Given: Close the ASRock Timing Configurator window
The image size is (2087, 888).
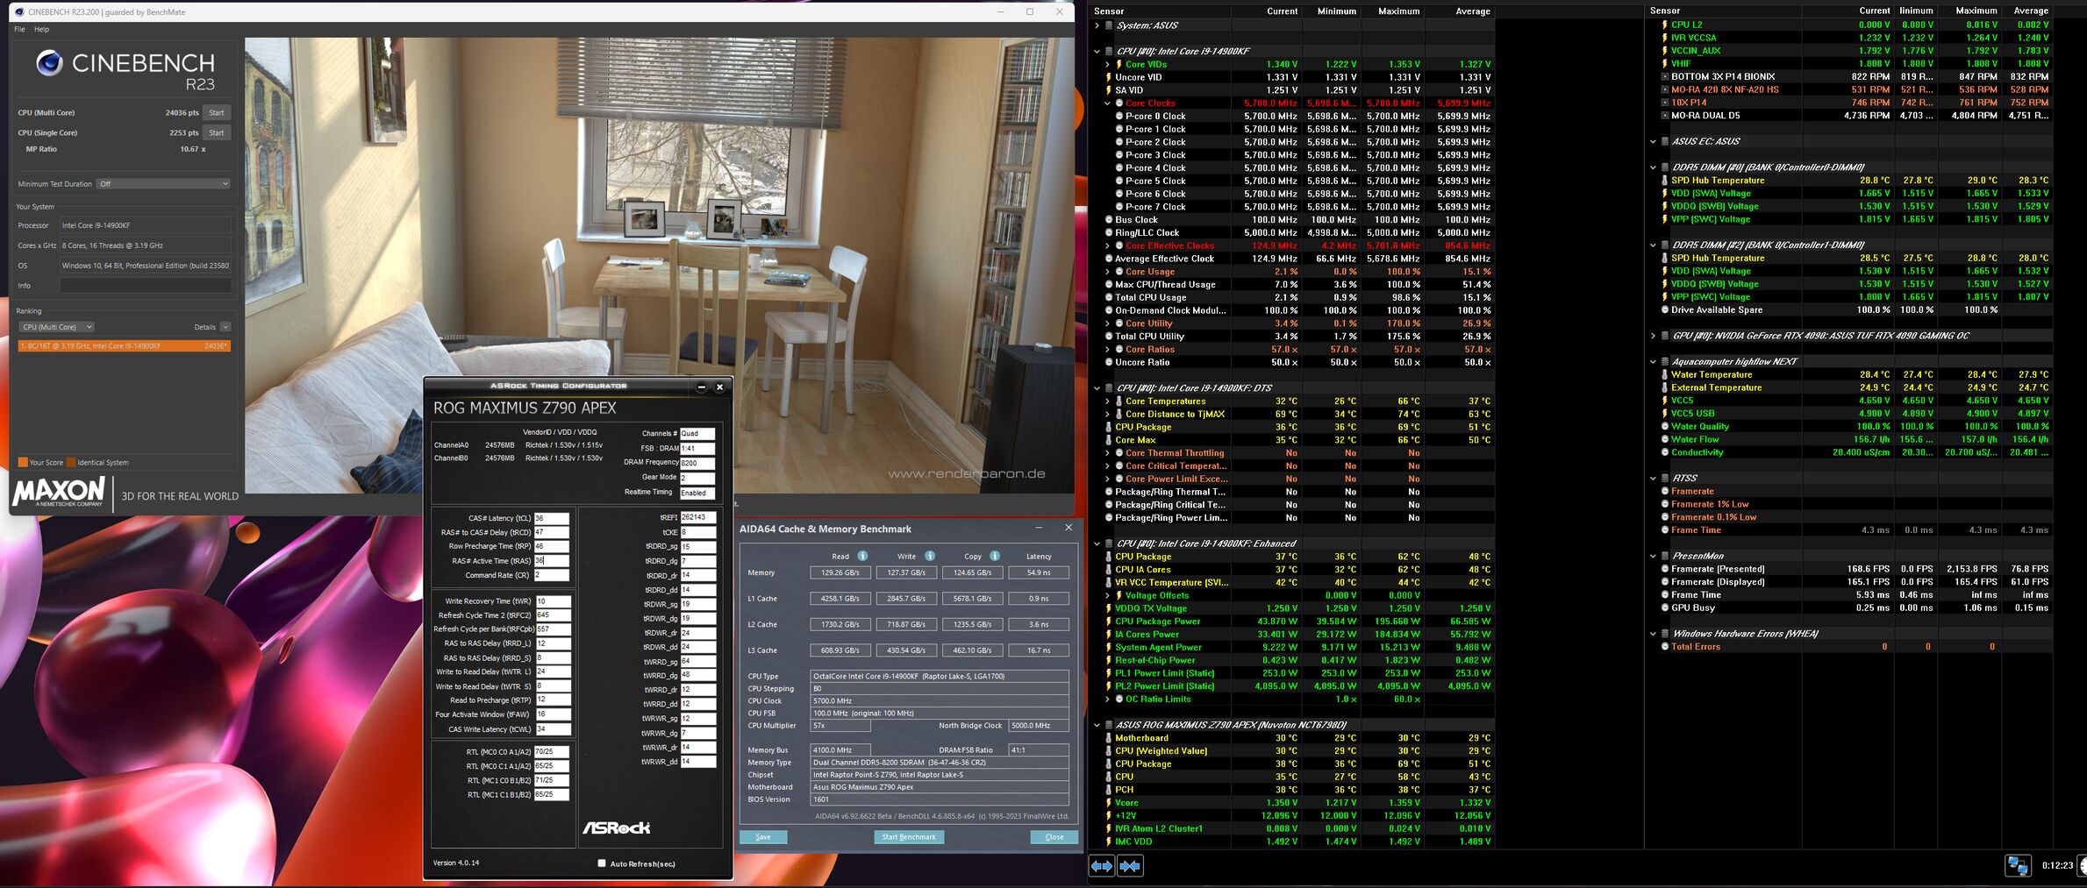Looking at the screenshot, I should (719, 387).
